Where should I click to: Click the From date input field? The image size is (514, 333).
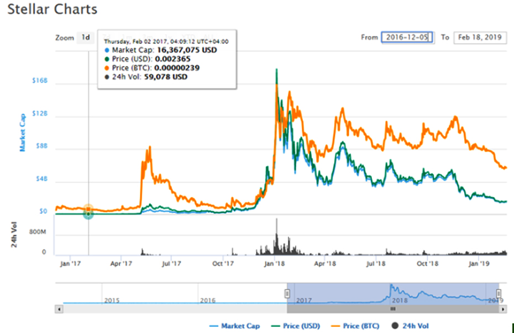click(407, 38)
